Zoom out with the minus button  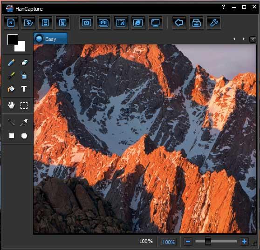[188, 242]
